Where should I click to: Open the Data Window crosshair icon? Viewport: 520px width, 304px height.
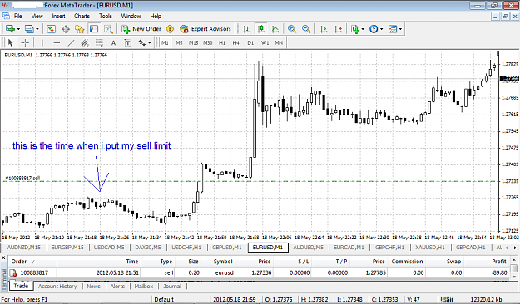point(66,29)
